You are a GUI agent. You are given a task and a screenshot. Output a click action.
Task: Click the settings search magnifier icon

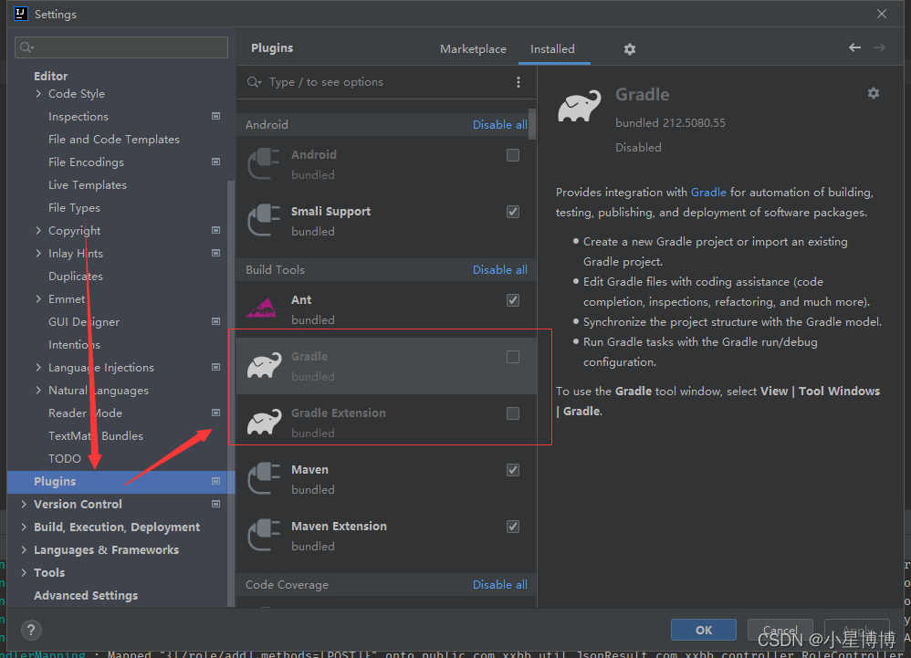[x=26, y=47]
